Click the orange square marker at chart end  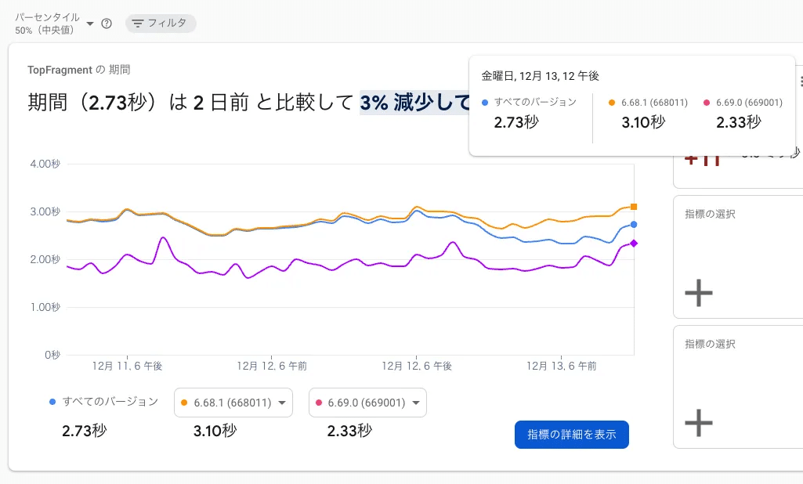point(632,207)
